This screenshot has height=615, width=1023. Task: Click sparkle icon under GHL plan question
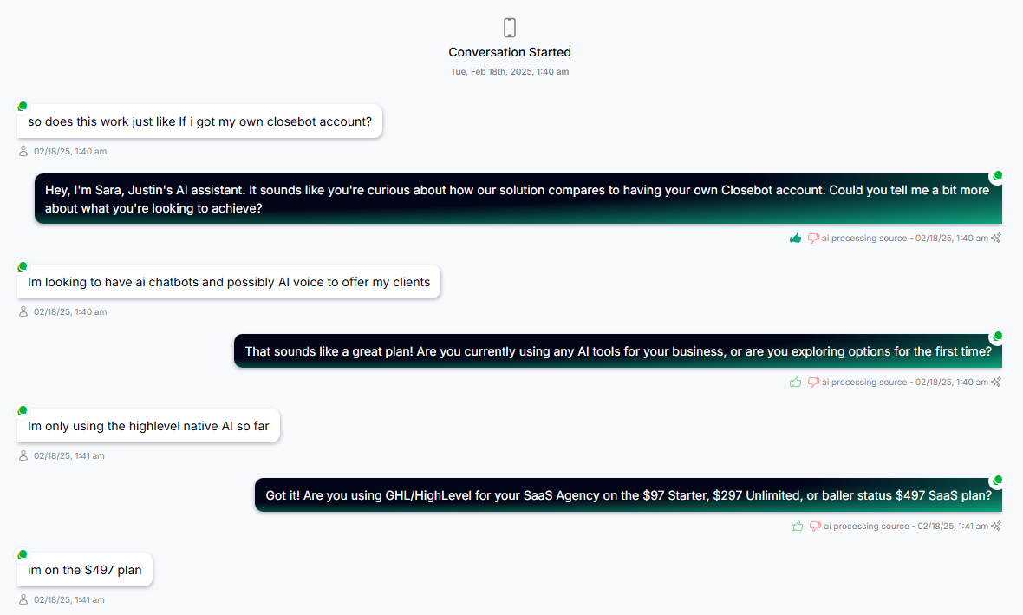pyautogui.click(x=997, y=527)
